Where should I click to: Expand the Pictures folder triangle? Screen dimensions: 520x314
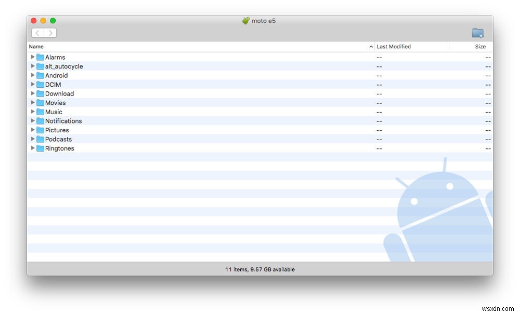click(x=32, y=130)
